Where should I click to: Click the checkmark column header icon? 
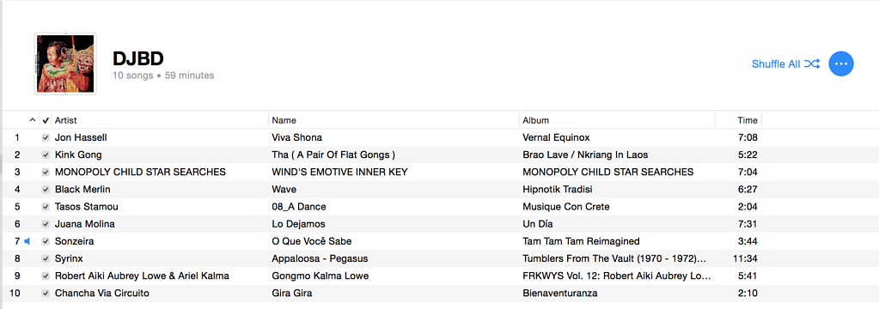click(46, 120)
